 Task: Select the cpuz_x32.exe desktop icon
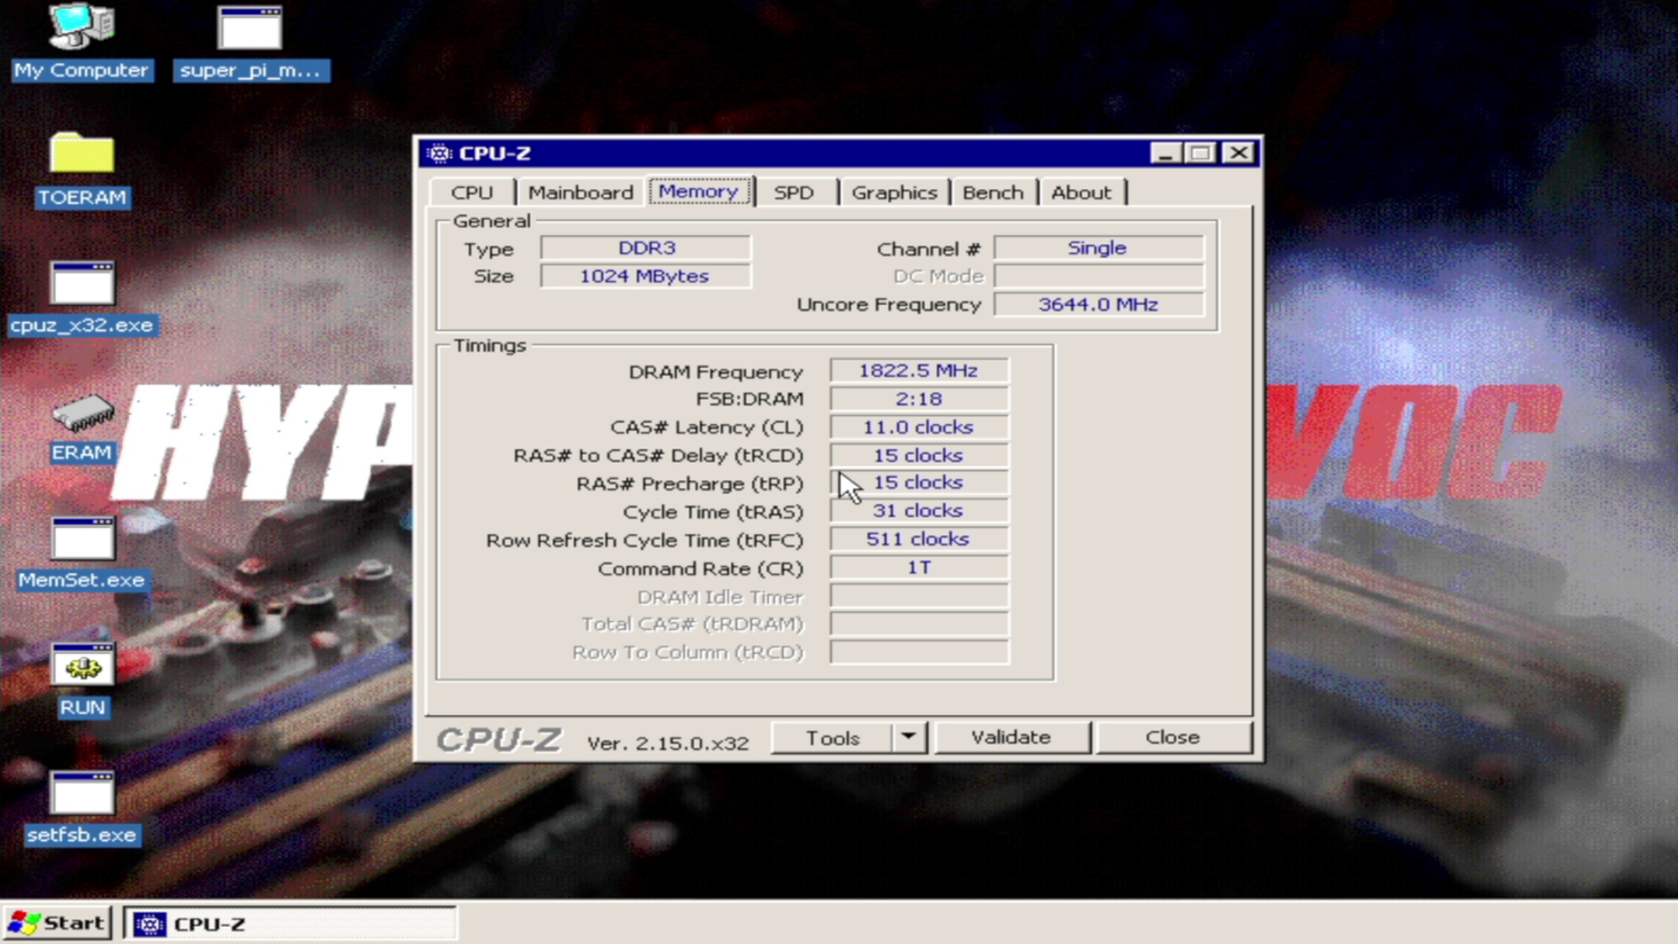[x=82, y=298]
